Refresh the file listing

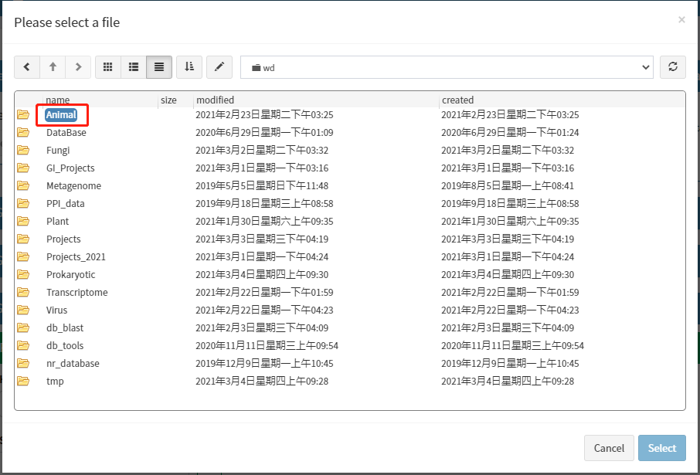click(673, 67)
